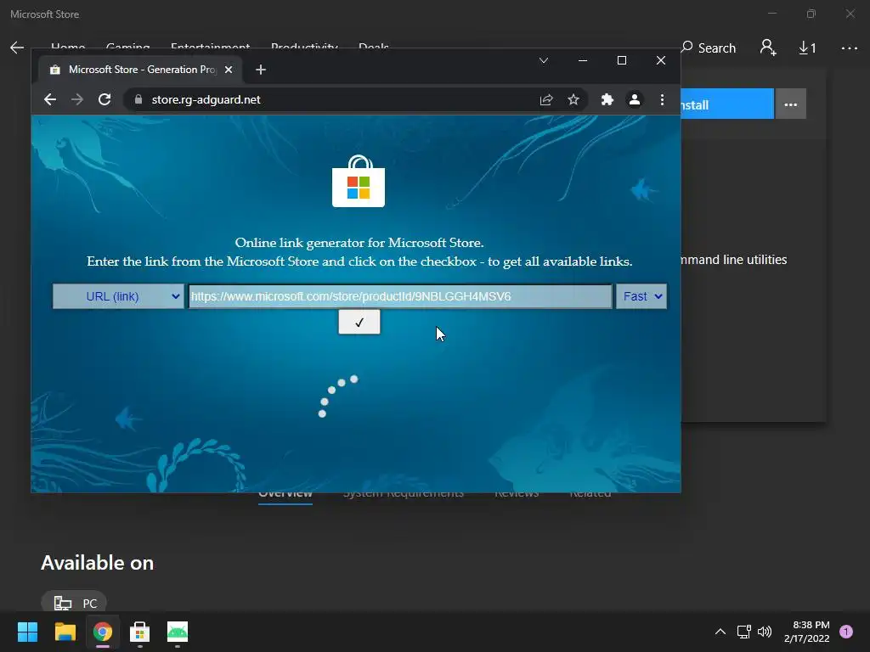The image size is (870, 652).
Task: Open Chrome three-dot menu
Action: click(x=662, y=99)
